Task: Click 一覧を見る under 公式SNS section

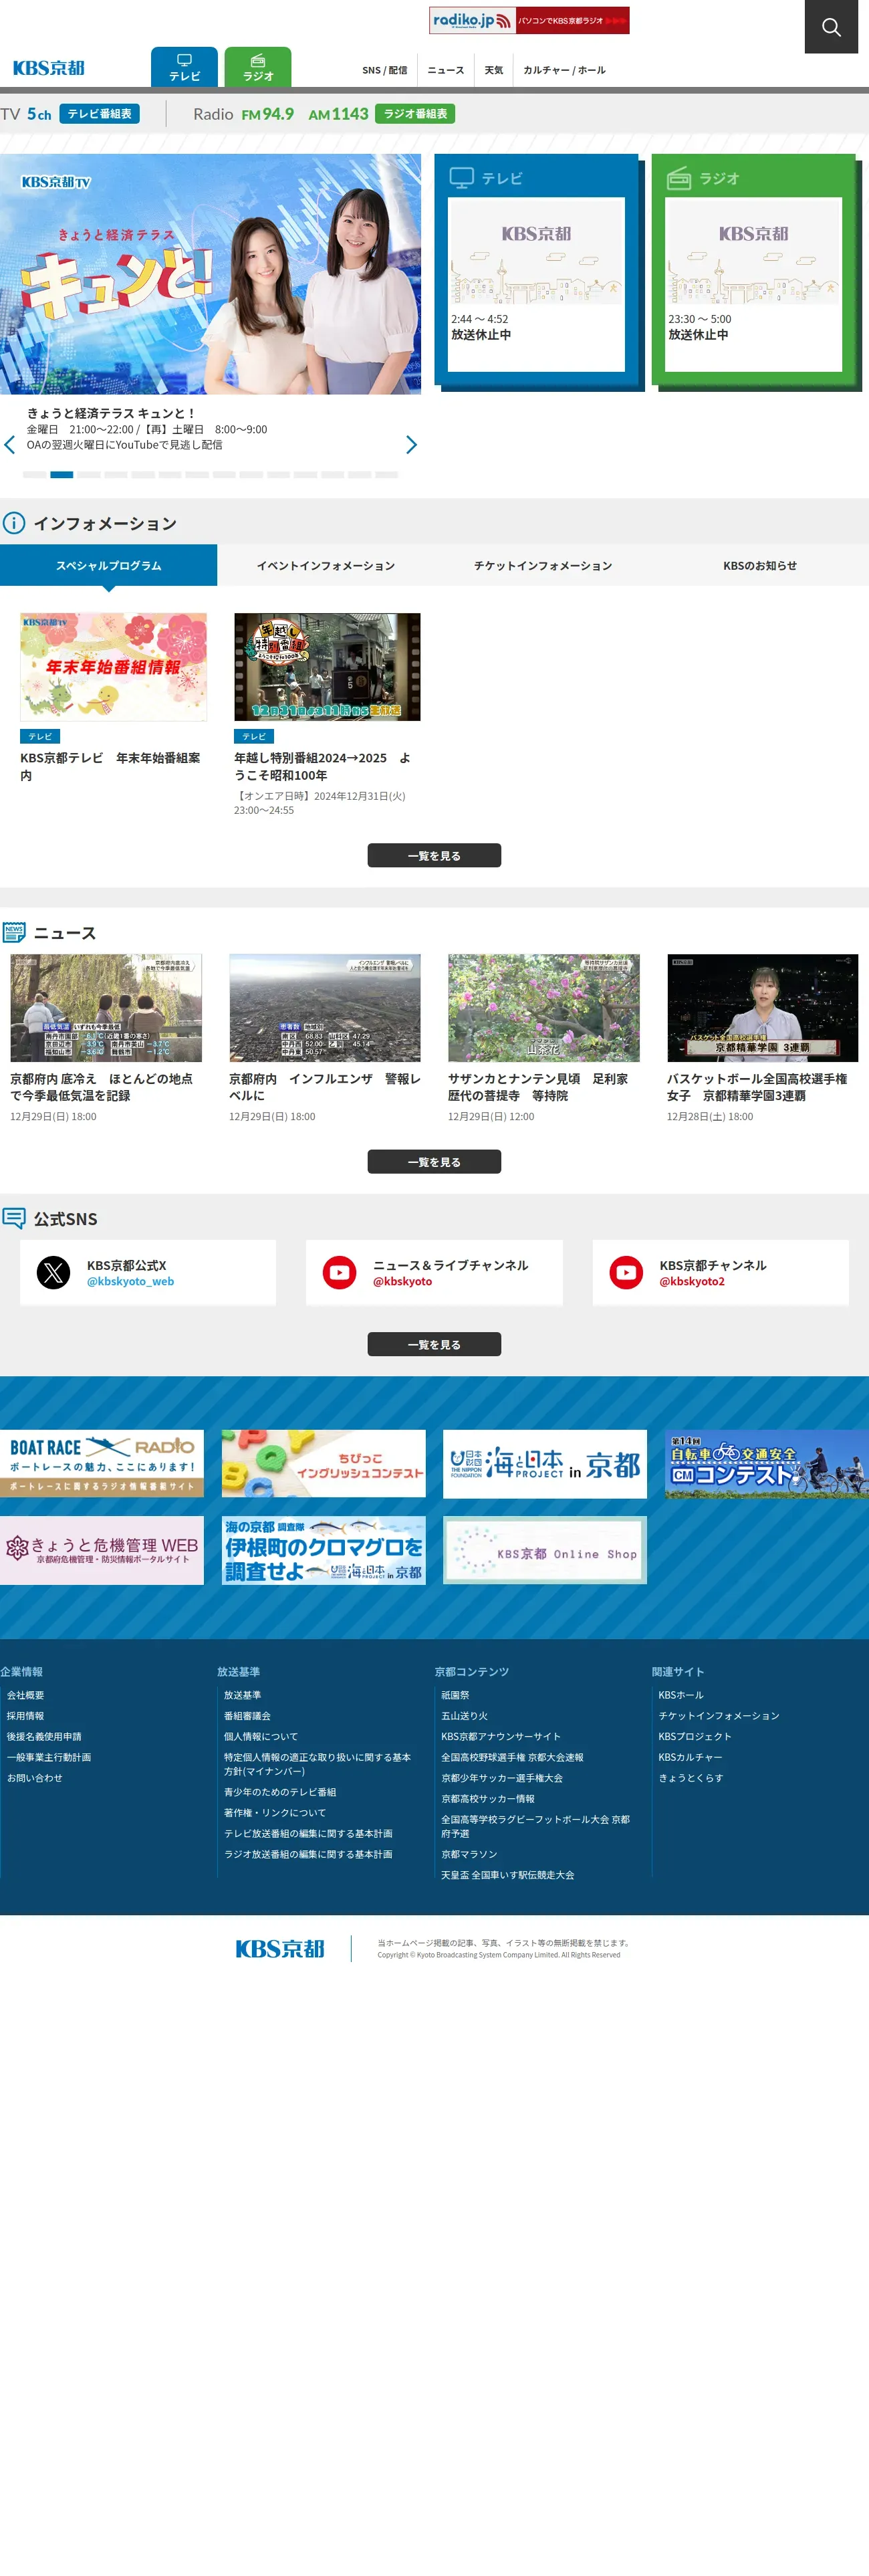Action: pos(434,1345)
